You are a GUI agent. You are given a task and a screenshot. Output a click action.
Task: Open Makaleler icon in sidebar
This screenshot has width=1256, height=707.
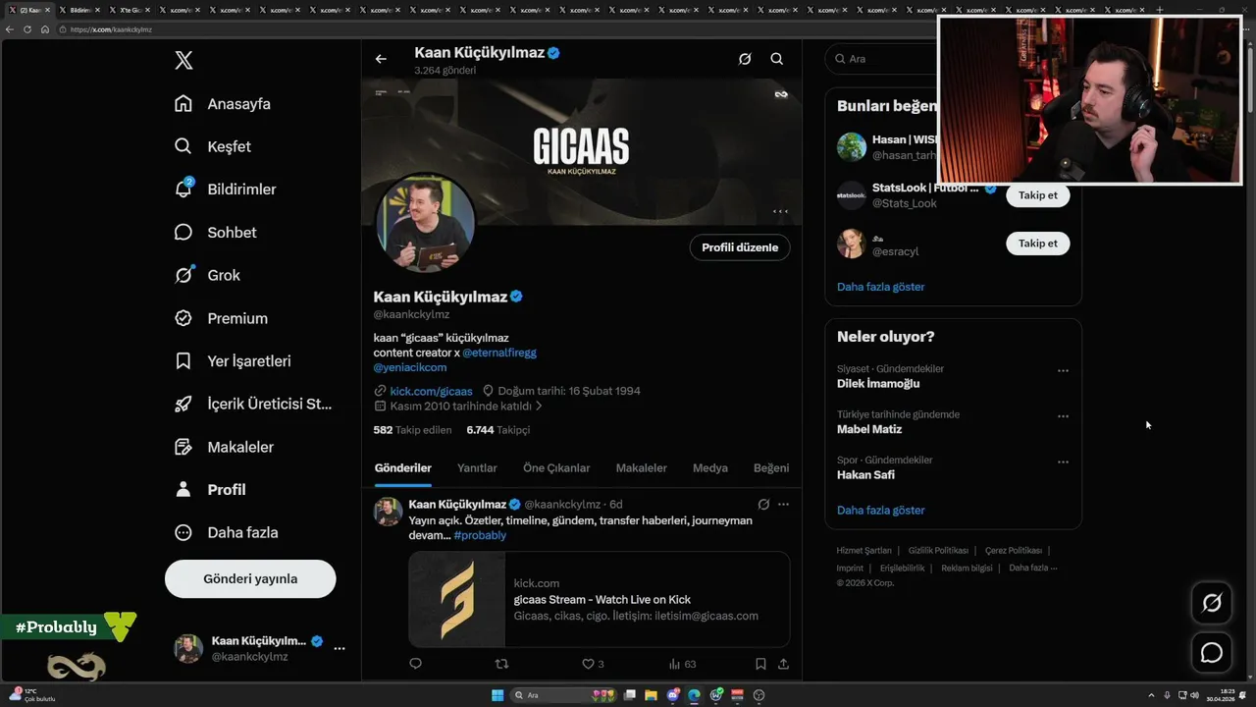click(183, 447)
